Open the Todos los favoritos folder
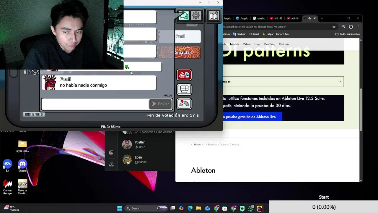Image resolution: width=378 pixels, height=213 pixels. (x=347, y=34)
